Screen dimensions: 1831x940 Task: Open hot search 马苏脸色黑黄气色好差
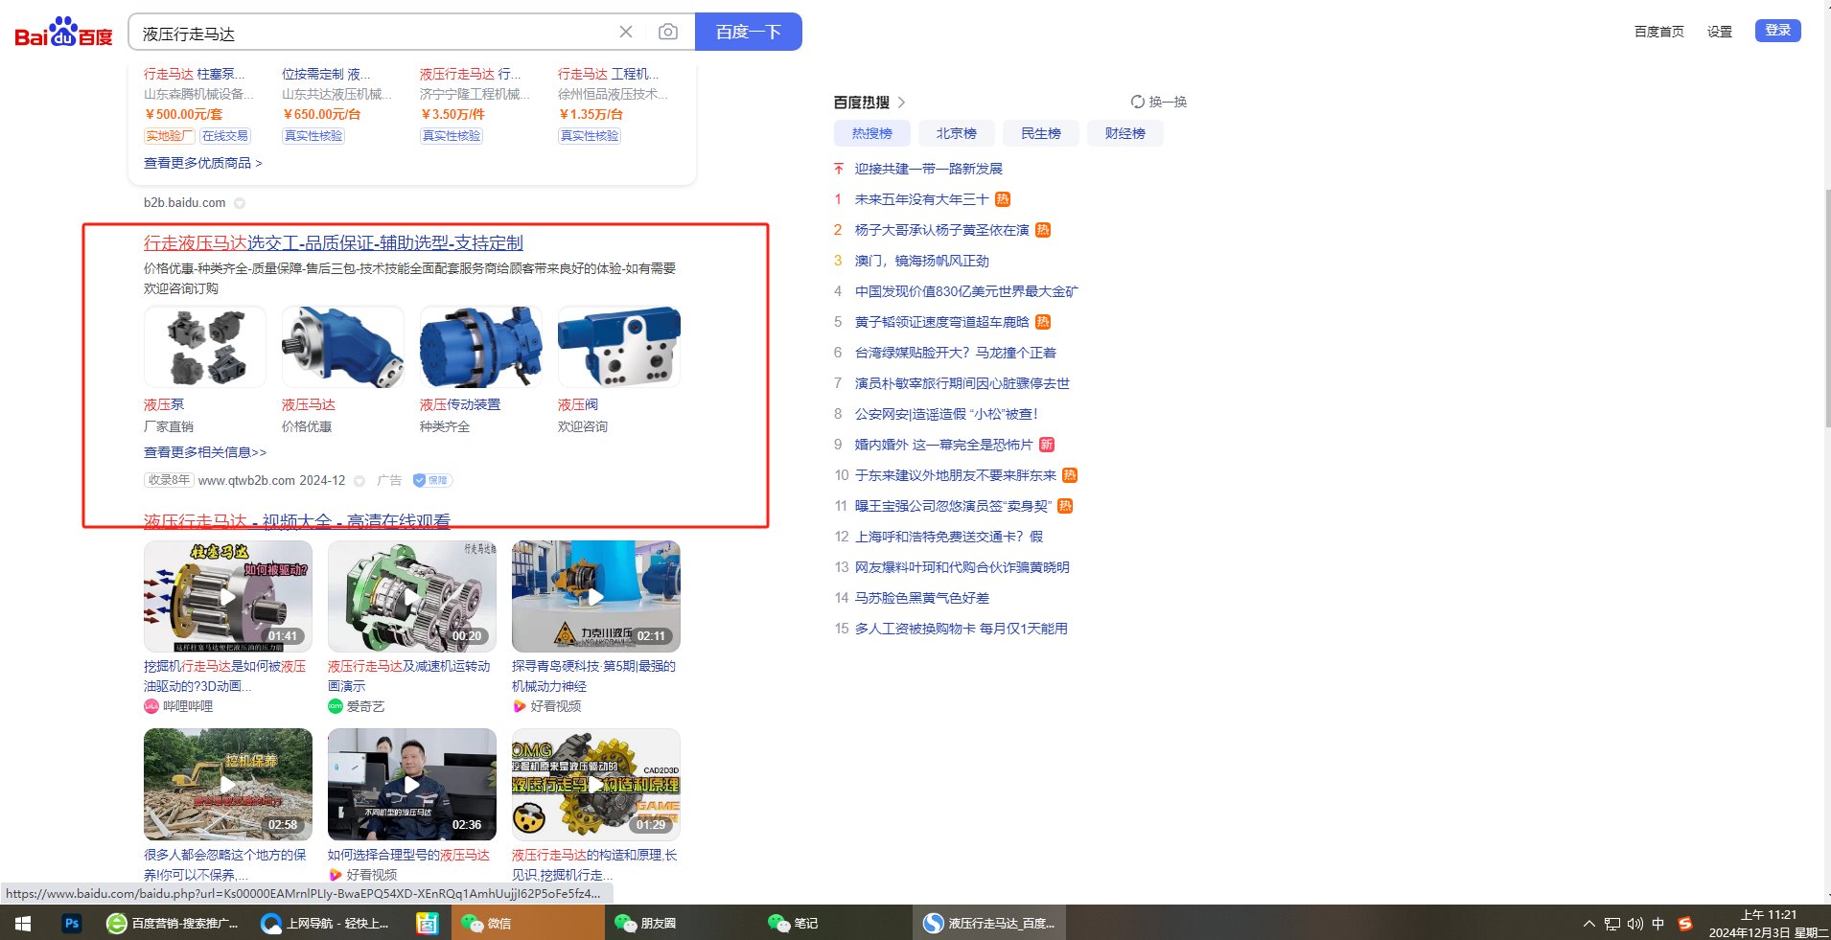click(x=922, y=598)
